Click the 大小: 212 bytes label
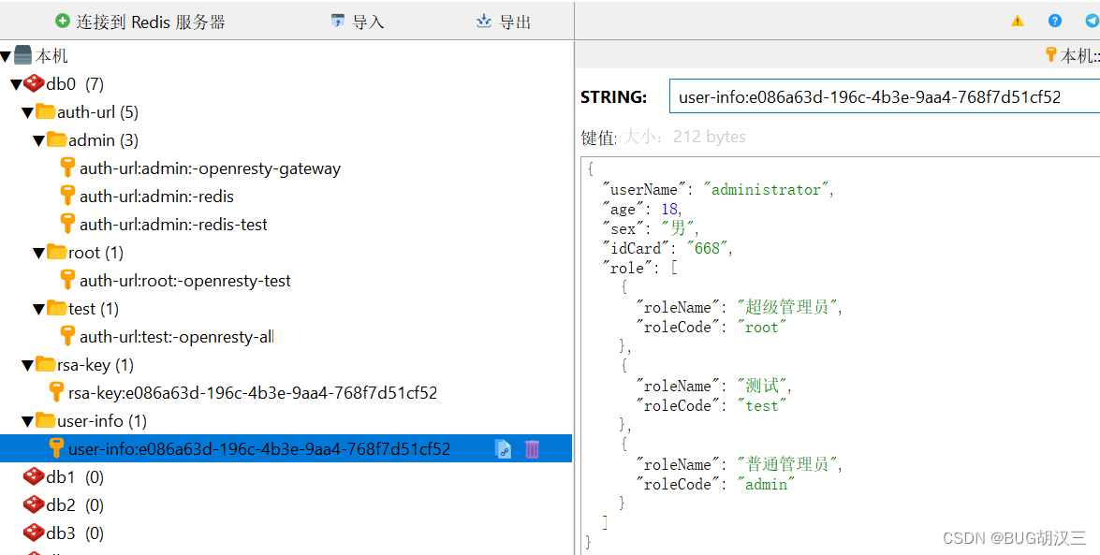Image resolution: width=1100 pixels, height=555 pixels. pyautogui.click(x=684, y=137)
